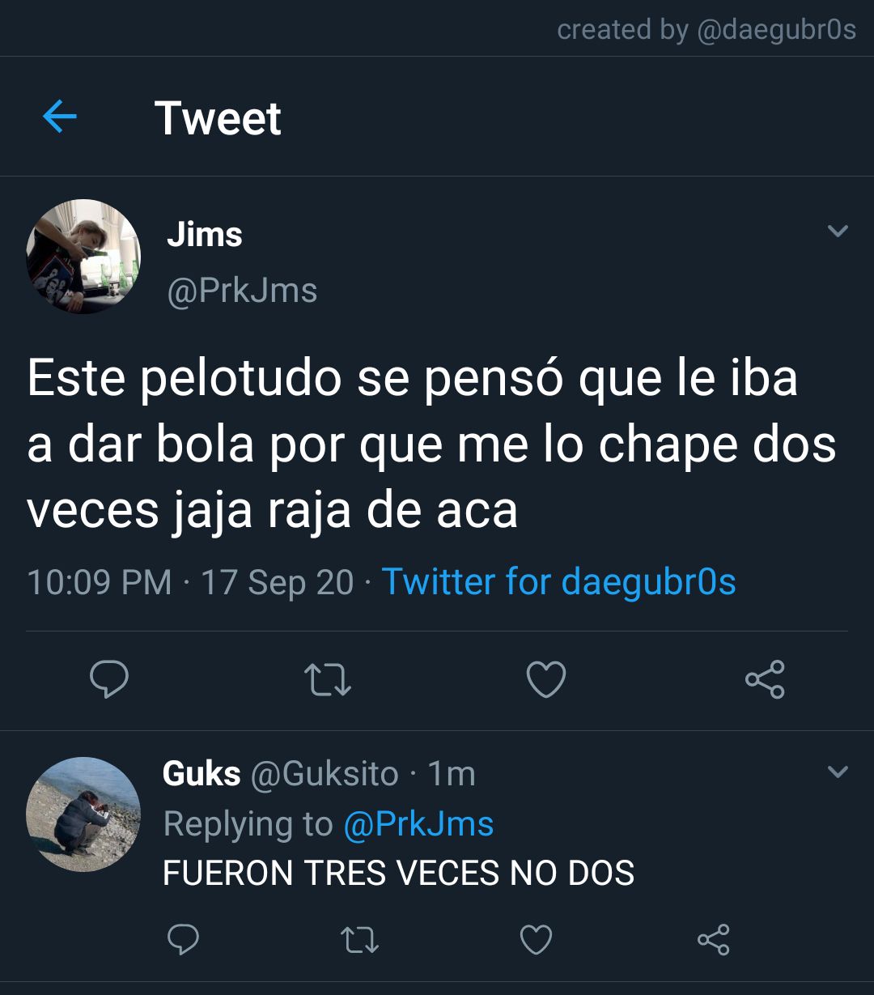Go back using the blue arrow
The image size is (874, 995).
[x=59, y=117]
